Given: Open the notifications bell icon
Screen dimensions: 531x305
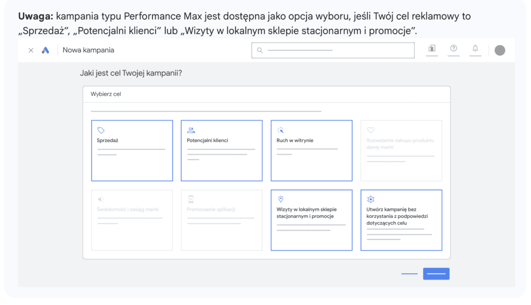Looking at the screenshot, I should tap(475, 49).
